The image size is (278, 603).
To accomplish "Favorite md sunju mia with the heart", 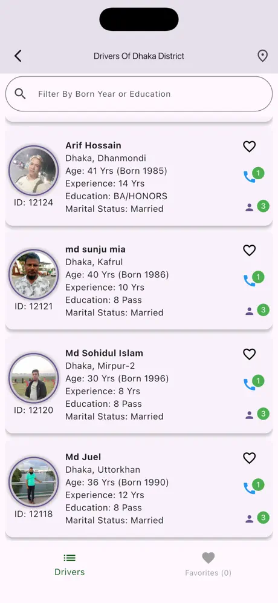I will (249, 251).
